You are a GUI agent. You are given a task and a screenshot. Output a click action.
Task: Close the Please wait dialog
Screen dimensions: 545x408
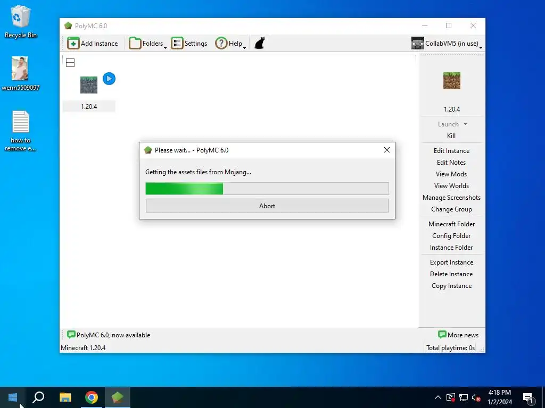coord(386,150)
